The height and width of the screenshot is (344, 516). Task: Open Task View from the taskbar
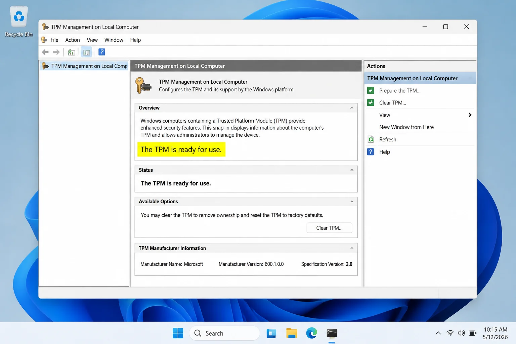(271, 333)
